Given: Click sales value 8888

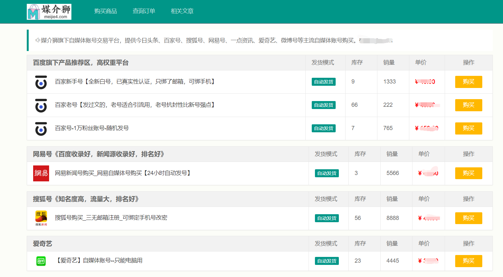Looking at the screenshot, I should coord(393,218).
